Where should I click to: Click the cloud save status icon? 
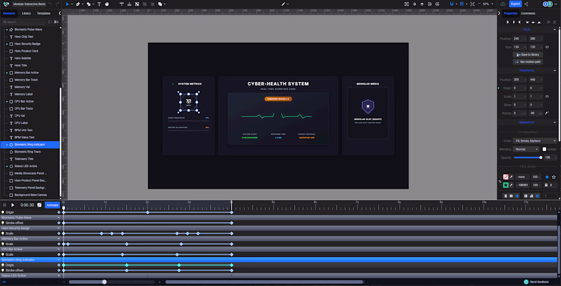tap(503, 4)
